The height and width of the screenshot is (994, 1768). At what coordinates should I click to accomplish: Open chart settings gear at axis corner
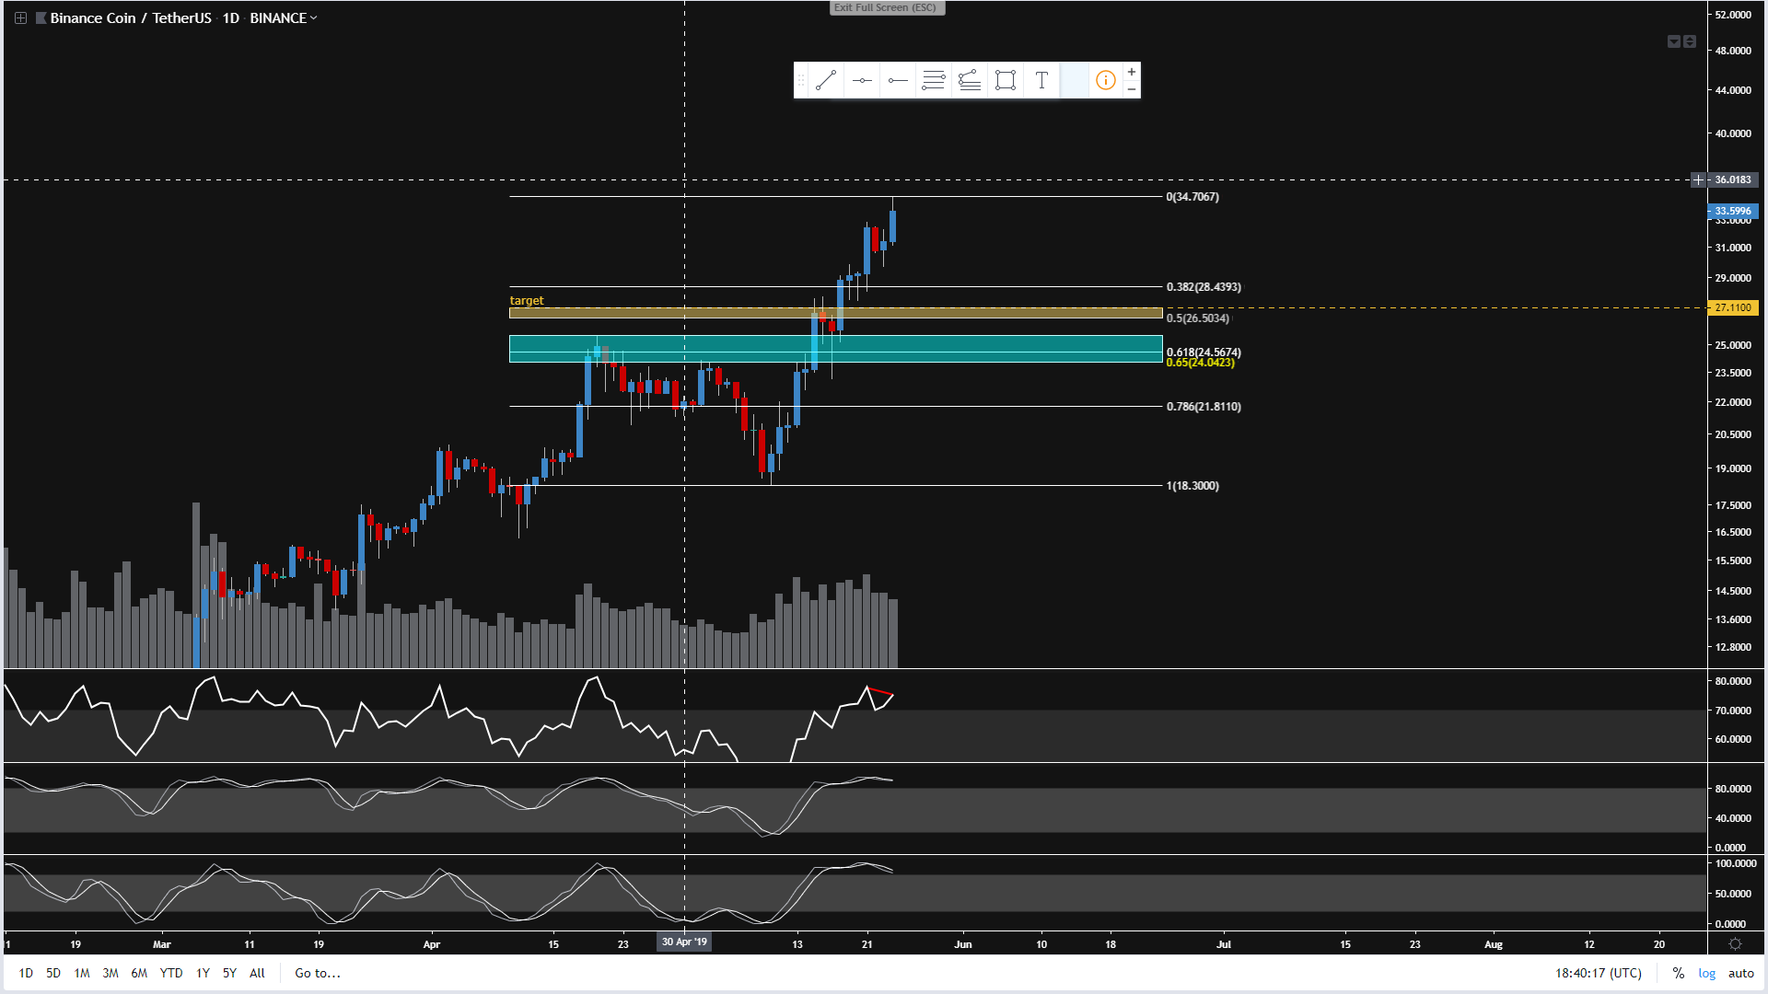point(1735,944)
